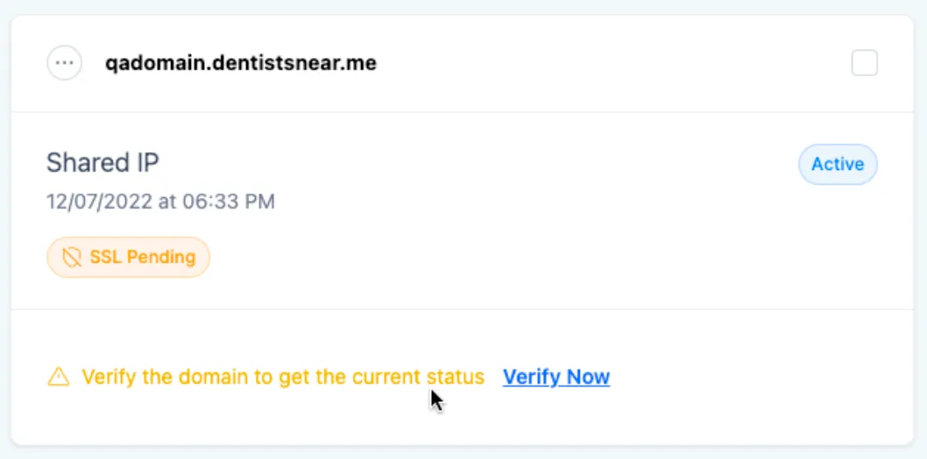The width and height of the screenshot is (927, 459).
Task: Tick the selection box at the card's top right
Action: click(864, 63)
